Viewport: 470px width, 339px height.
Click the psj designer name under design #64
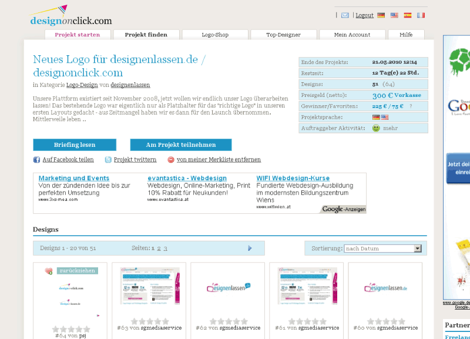click(83, 335)
